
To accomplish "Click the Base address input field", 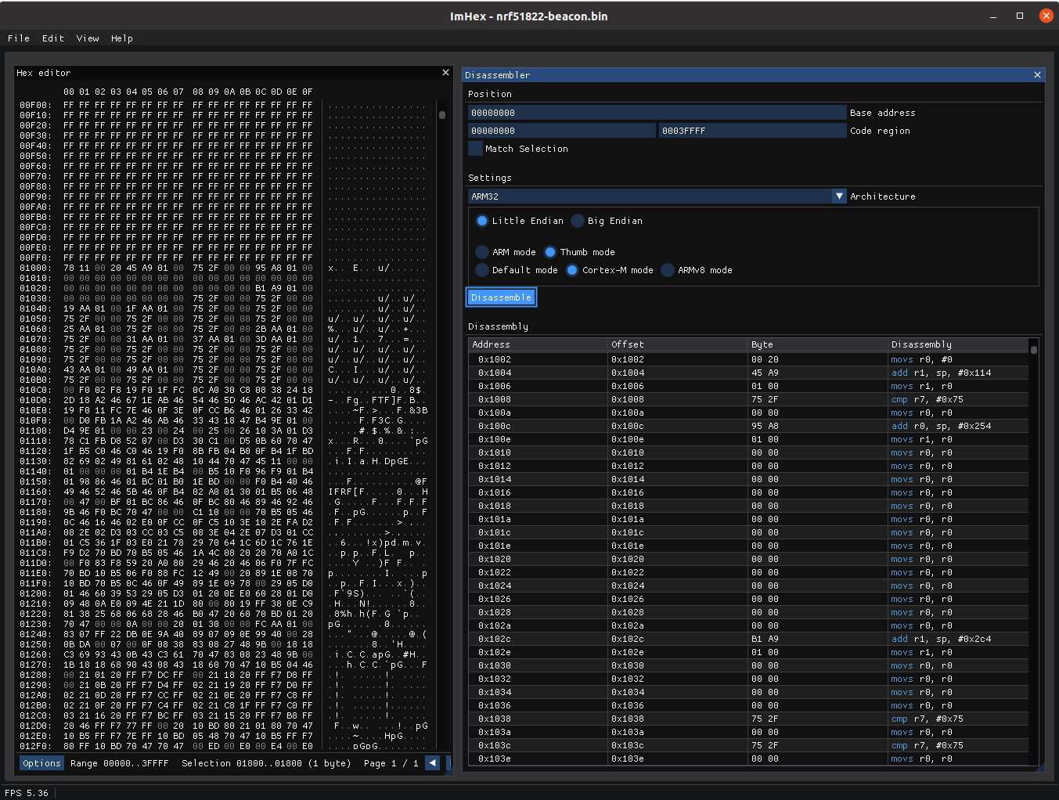I will pos(656,113).
